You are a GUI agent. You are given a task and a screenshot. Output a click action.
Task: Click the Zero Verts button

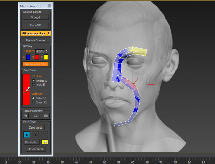pos(36,127)
